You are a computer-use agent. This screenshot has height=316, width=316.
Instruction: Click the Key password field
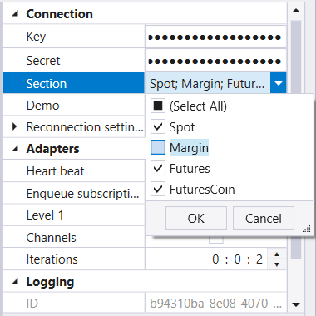(216, 37)
